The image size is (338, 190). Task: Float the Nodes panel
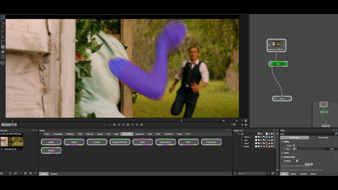coord(227,130)
